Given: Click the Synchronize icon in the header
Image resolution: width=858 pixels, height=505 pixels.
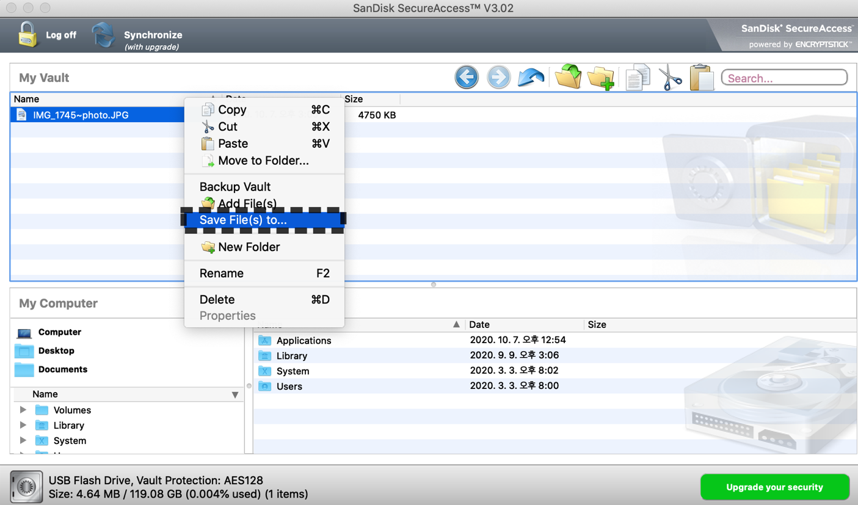Looking at the screenshot, I should point(104,35).
